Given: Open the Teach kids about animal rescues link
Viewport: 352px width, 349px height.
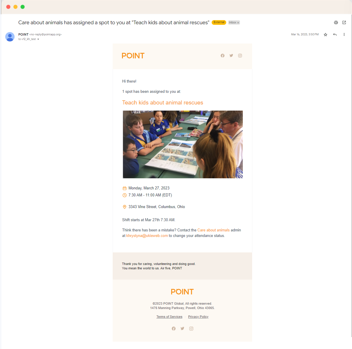Looking at the screenshot, I should click(162, 103).
